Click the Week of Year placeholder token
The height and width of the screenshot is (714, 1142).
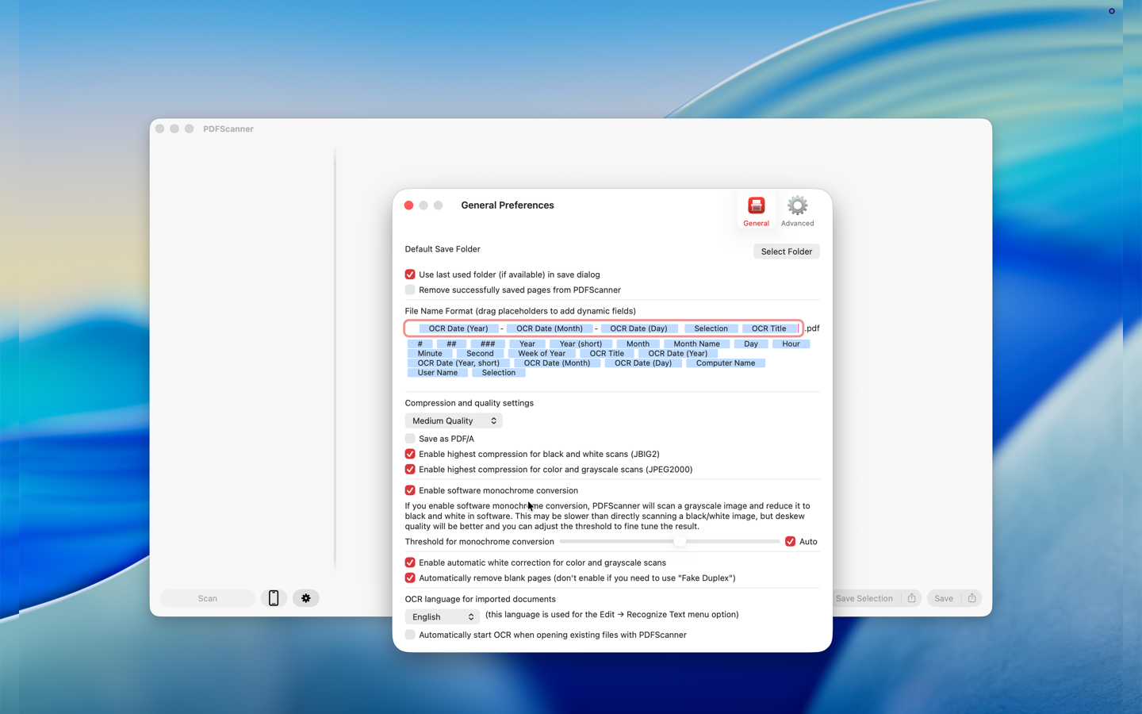tap(542, 354)
